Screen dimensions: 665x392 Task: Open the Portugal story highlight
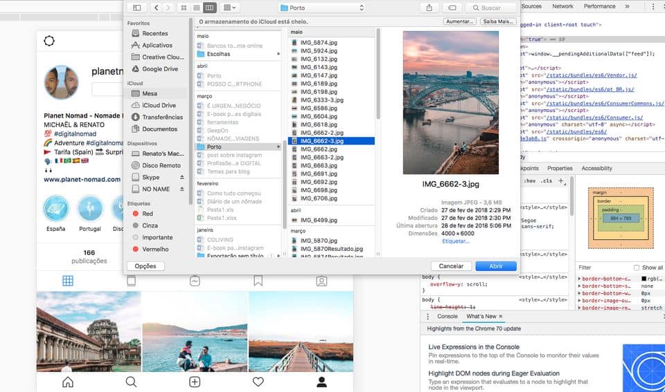pos(90,209)
